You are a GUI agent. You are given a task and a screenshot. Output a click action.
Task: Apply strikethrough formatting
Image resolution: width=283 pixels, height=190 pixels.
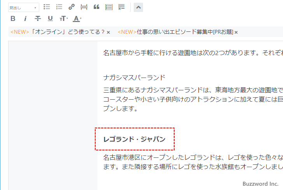click(x=38, y=19)
